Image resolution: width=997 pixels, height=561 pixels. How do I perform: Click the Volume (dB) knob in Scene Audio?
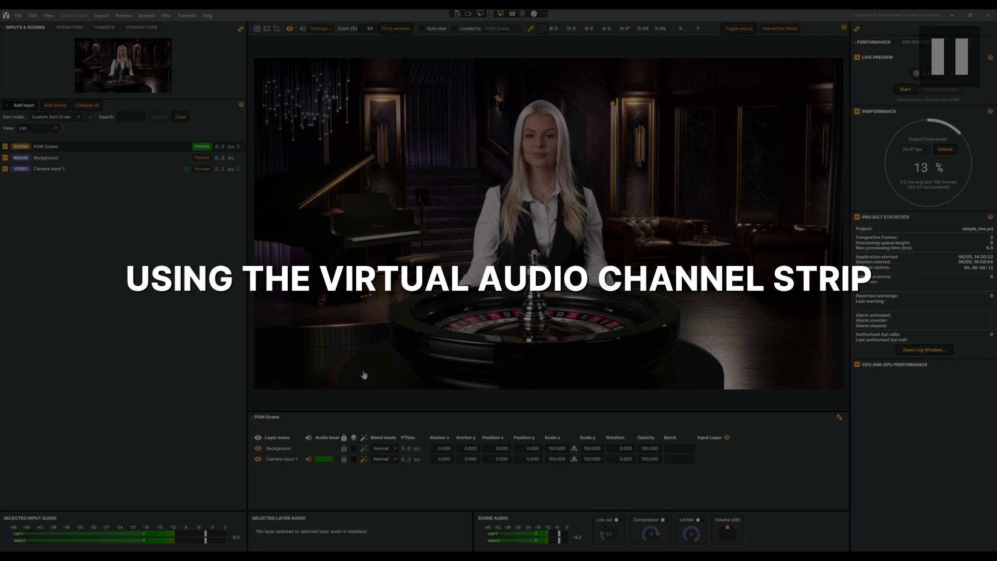click(727, 533)
